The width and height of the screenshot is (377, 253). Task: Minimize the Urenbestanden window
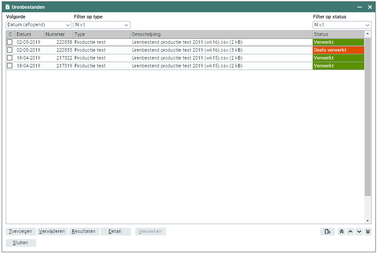pyautogui.click(x=359, y=7)
